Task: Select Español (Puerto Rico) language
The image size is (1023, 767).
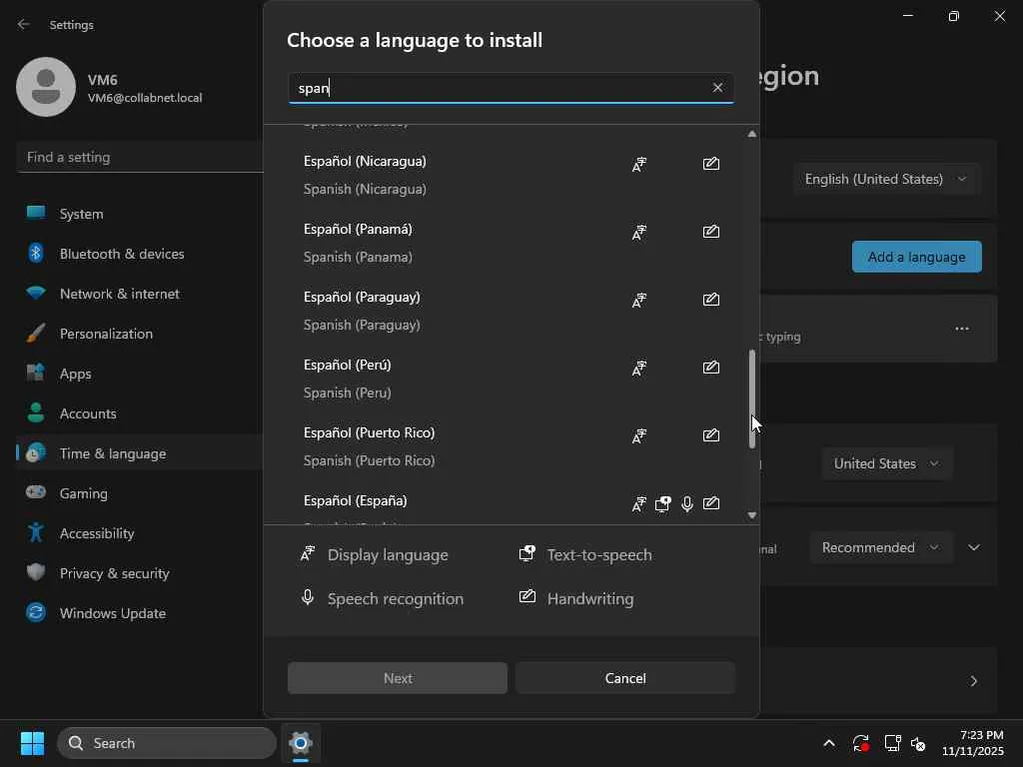Action: click(x=511, y=446)
